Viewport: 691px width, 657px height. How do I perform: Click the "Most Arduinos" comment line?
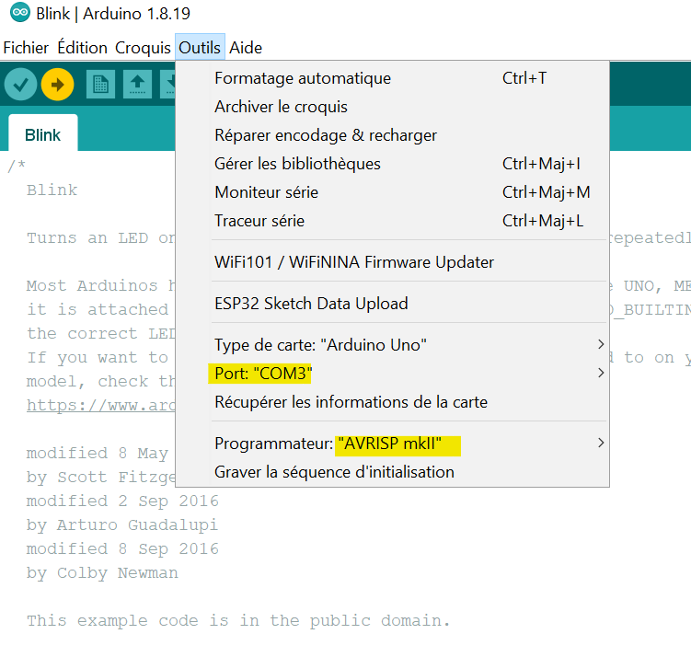pyautogui.click(x=100, y=285)
